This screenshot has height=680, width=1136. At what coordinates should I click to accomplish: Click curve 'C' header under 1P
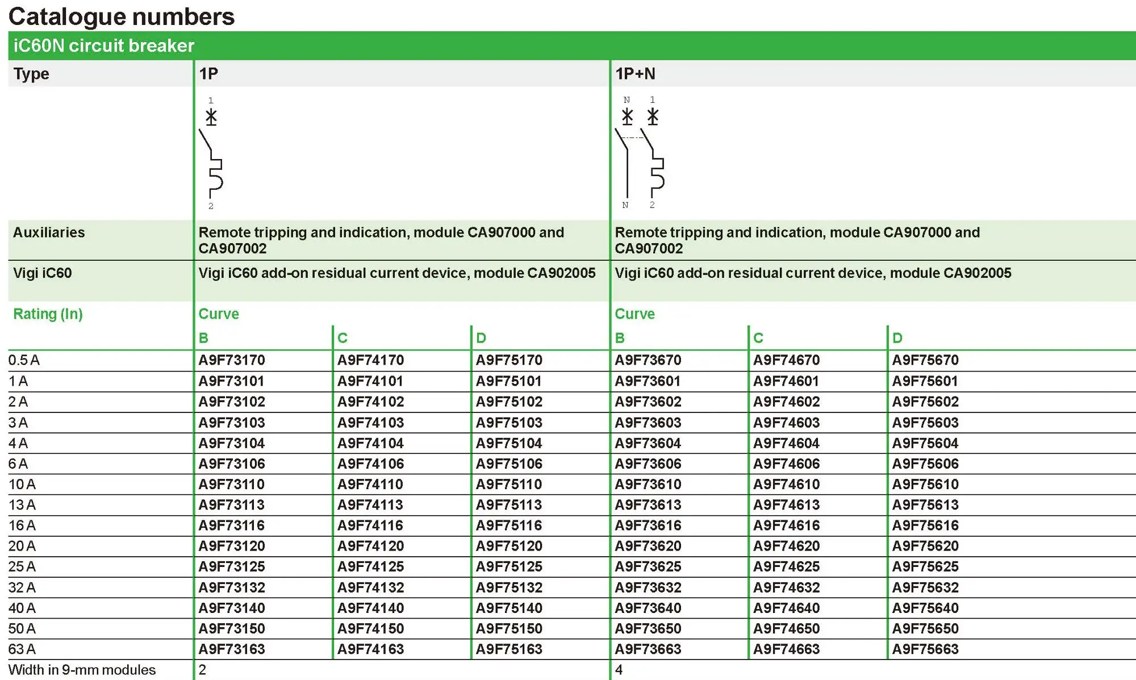(343, 339)
